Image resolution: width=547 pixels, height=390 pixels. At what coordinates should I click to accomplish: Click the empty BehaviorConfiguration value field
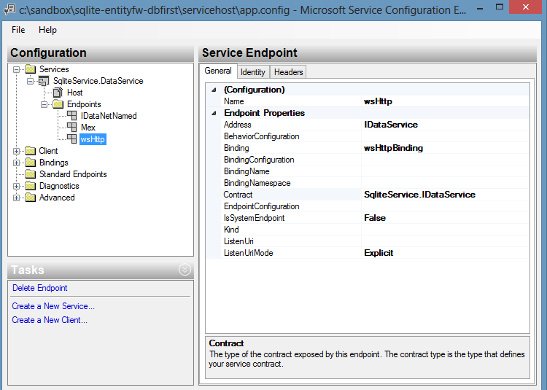pyautogui.click(x=446, y=136)
